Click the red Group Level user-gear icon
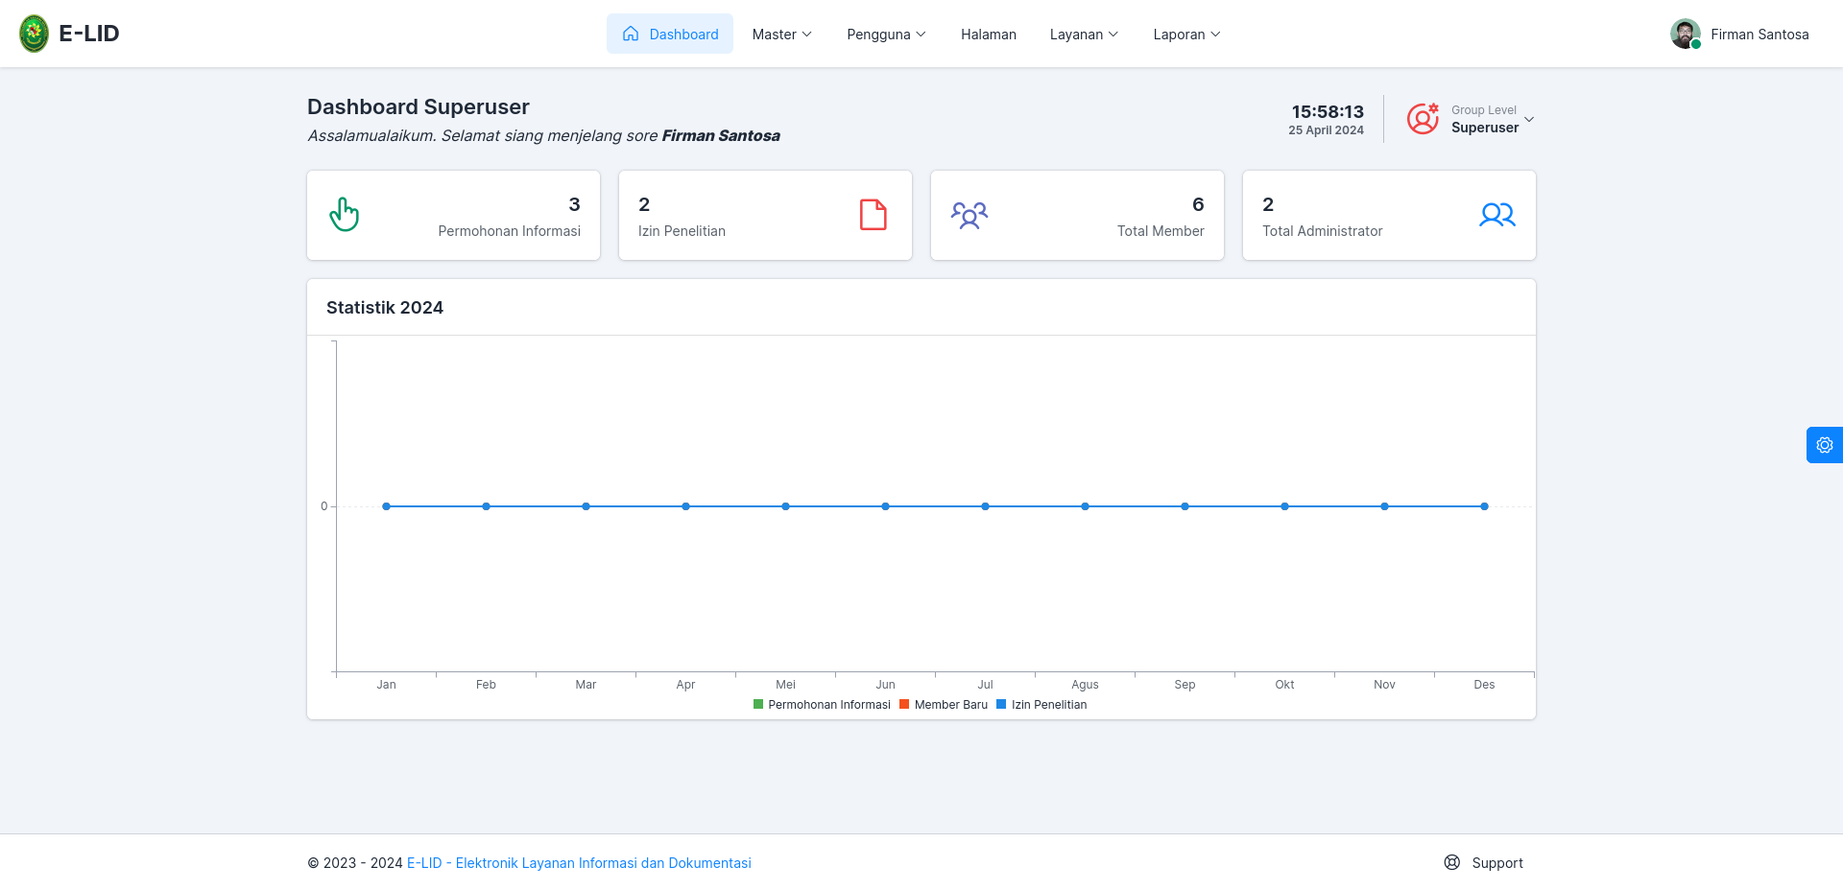This screenshot has width=1843, height=890. (x=1423, y=119)
